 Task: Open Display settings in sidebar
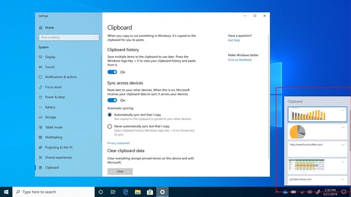[50, 57]
